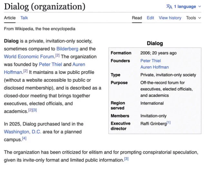Open Auren Hoffman link in the paragraph
Image resolution: width=207 pixels, height=170 pixels.
44,68
